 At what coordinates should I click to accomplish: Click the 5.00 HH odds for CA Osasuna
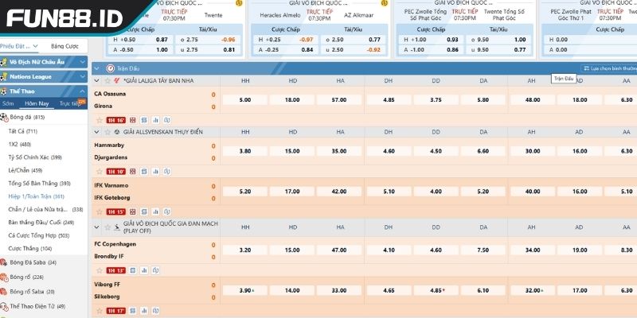click(244, 100)
